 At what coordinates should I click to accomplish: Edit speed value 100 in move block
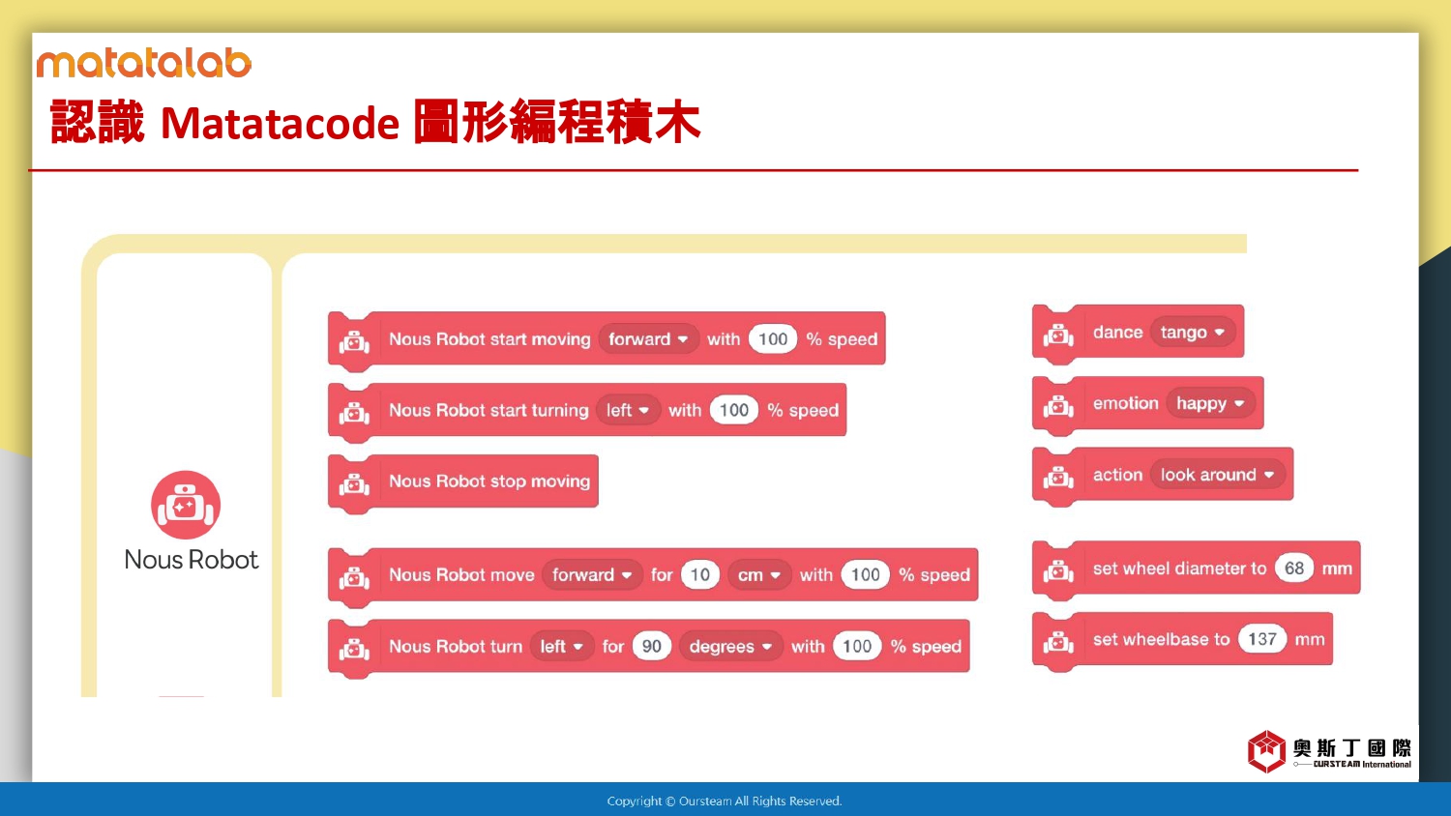866,575
